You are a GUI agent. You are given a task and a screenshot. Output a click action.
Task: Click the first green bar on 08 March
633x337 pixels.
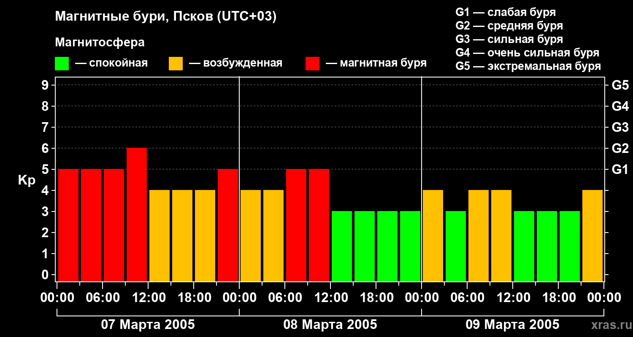[342, 246]
